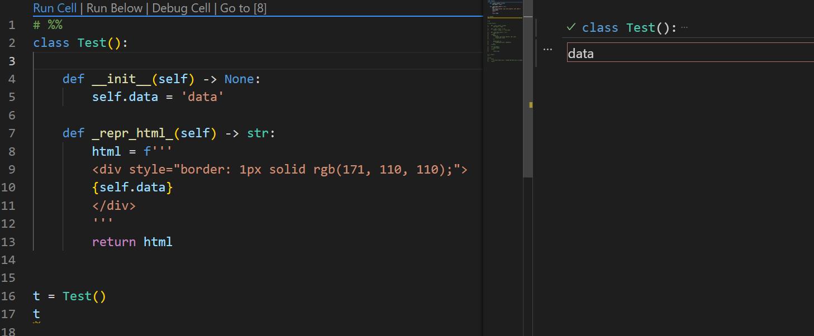Click the yellow change marker on the scrollbar
The image size is (814, 336).
point(530,104)
